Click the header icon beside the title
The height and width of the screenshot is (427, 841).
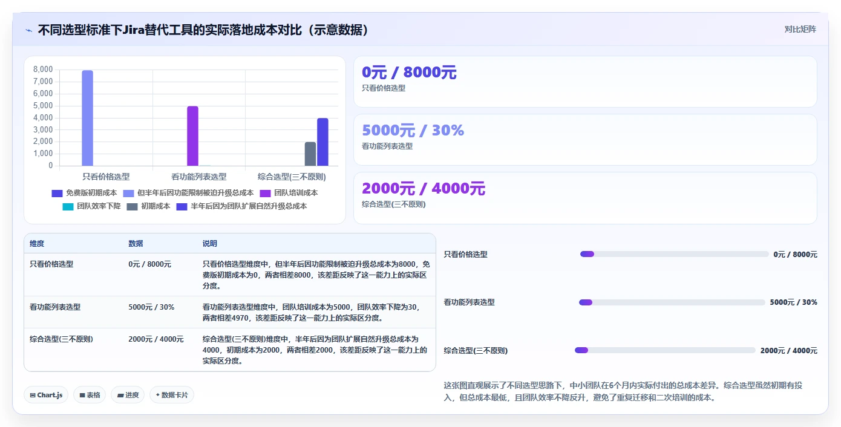click(28, 30)
